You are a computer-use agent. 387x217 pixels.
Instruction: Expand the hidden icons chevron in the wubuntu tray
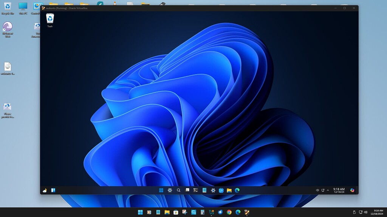tap(328, 190)
